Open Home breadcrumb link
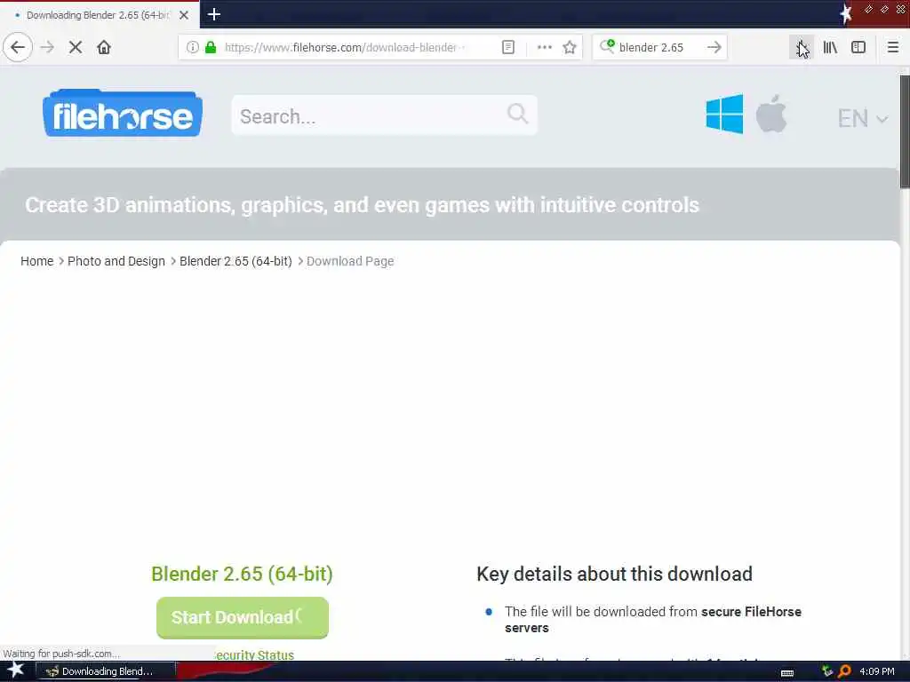 click(x=37, y=261)
